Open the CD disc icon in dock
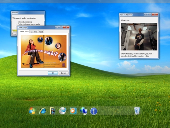Screen dimensions: 170x128 point(62,111)
